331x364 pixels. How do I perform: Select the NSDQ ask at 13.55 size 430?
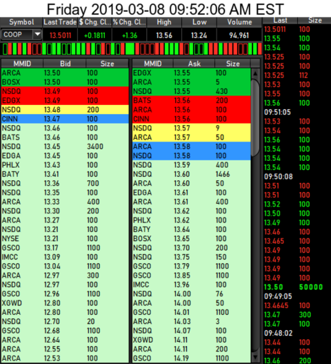[192, 91]
